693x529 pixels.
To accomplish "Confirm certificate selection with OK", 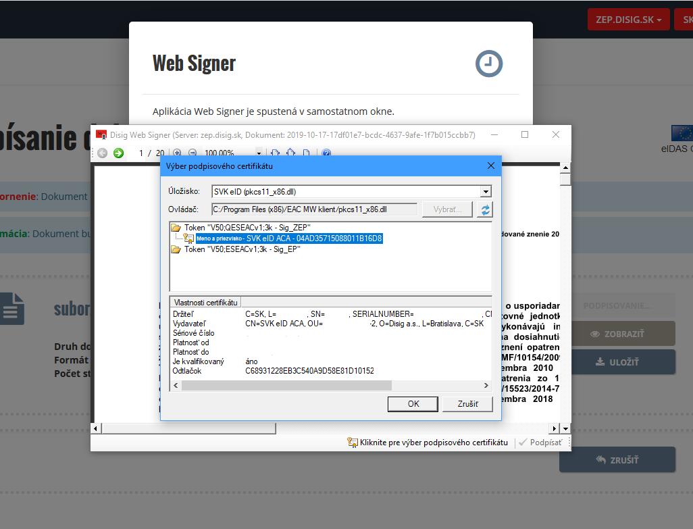I will [x=413, y=403].
